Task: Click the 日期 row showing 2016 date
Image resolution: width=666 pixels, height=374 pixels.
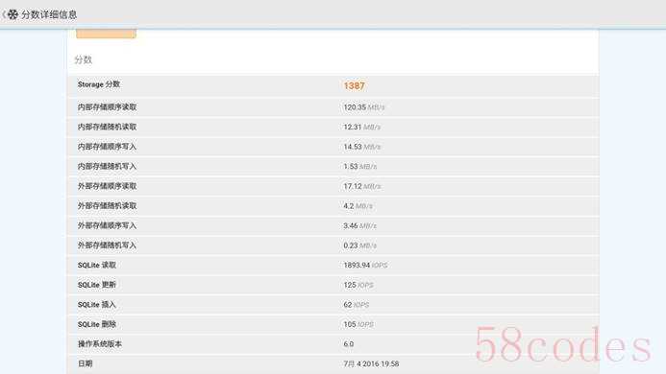Action: (333, 363)
